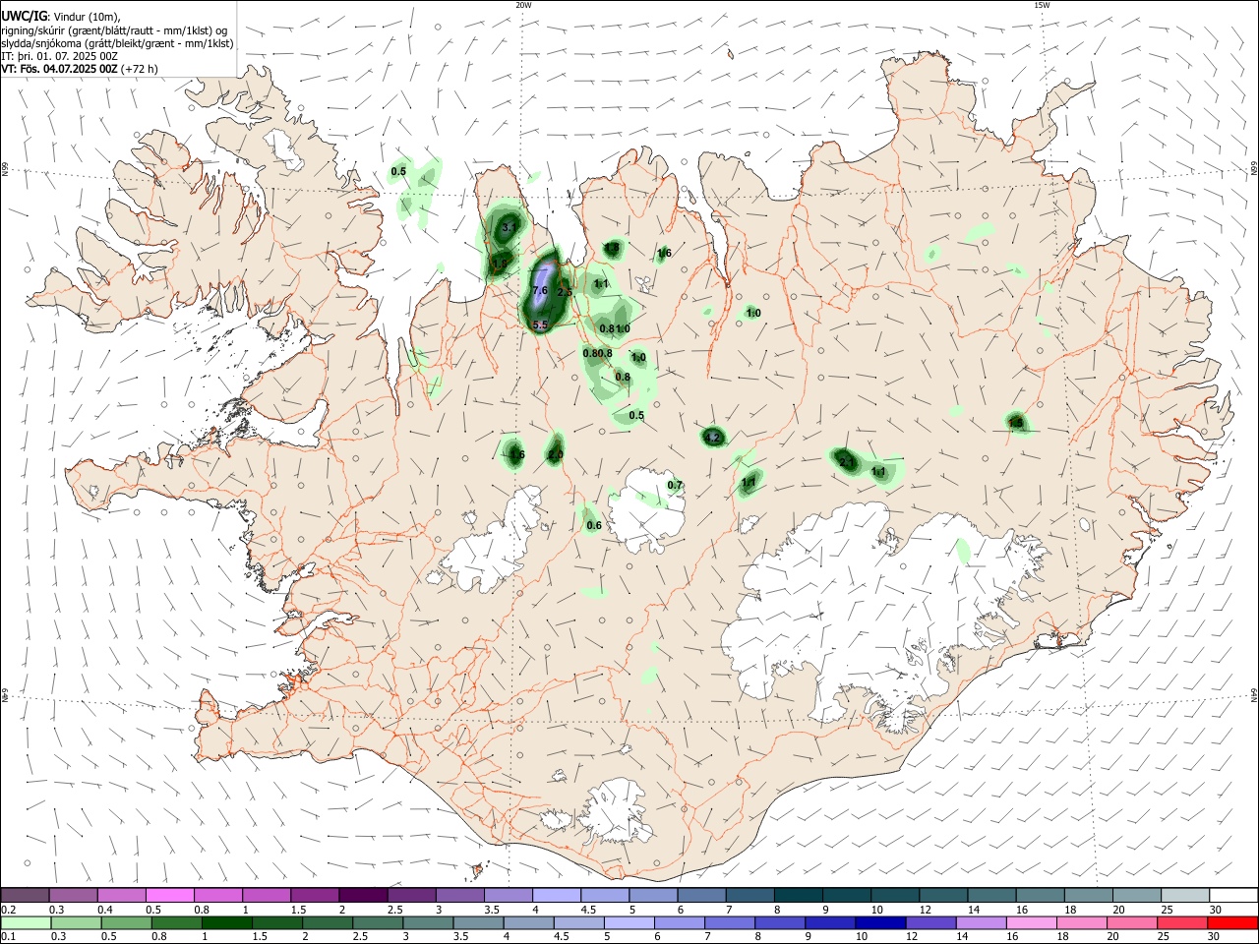Click the IT: þri. 01. 07. 2025 00Z text
This screenshot has height=944, width=1259.
[59, 56]
